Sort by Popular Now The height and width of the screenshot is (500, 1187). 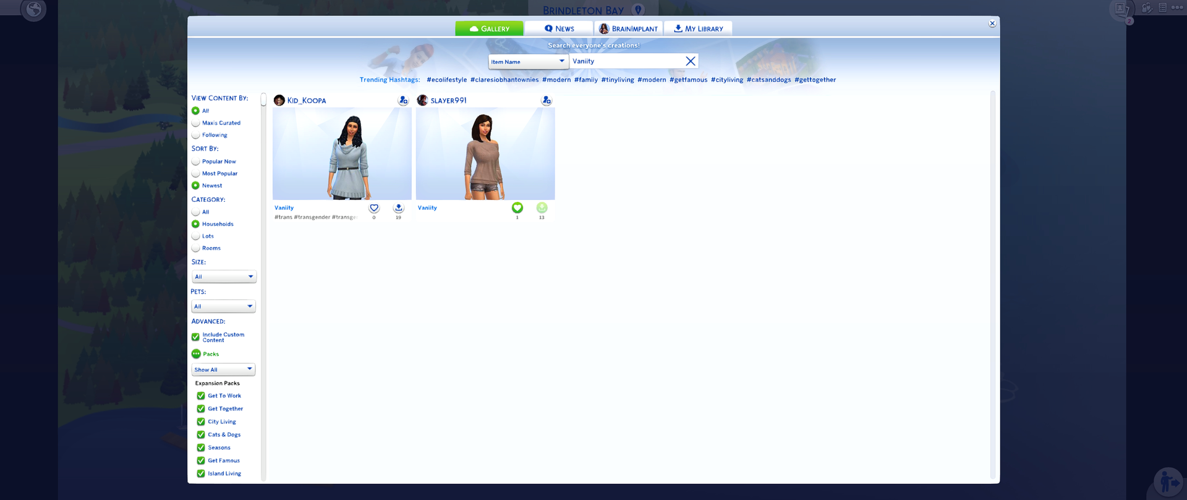pyautogui.click(x=195, y=162)
